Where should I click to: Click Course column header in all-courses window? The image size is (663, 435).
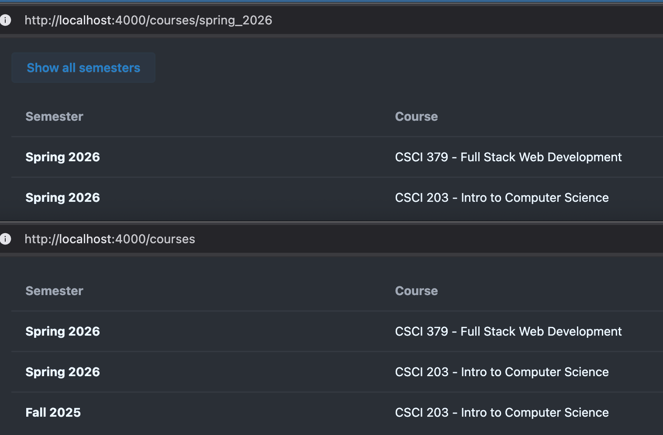[x=416, y=291]
